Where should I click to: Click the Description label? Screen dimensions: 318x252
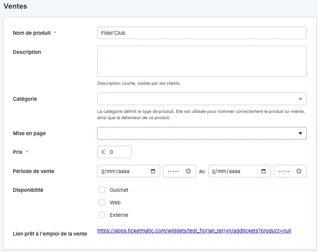27,52
